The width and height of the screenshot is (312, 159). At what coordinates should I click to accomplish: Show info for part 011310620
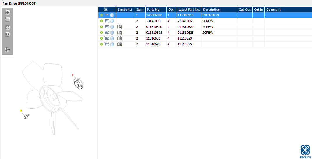[112, 26]
